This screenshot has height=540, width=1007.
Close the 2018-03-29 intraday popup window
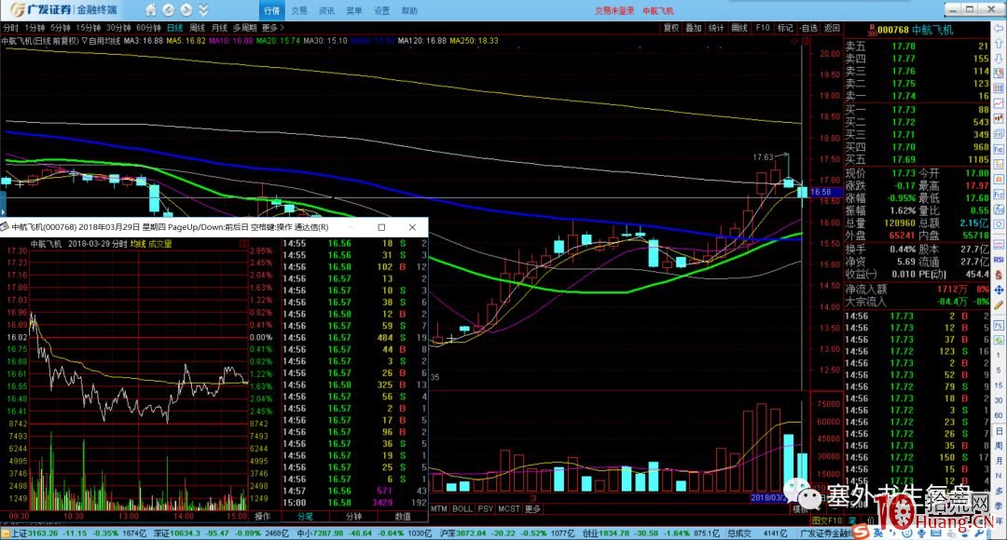coord(412,227)
